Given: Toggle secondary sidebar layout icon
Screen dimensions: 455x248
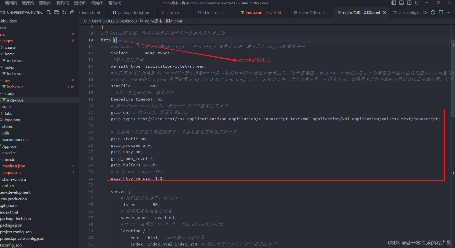Looking at the screenshot, I should 409,3.
